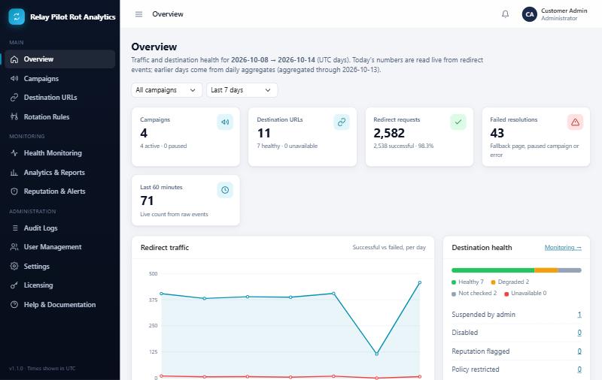Click Customer Admin account name
The height and width of the screenshot is (380, 602).
(x=564, y=11)
